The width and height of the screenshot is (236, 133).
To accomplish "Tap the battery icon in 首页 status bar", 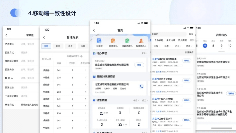I will (146, 23).
